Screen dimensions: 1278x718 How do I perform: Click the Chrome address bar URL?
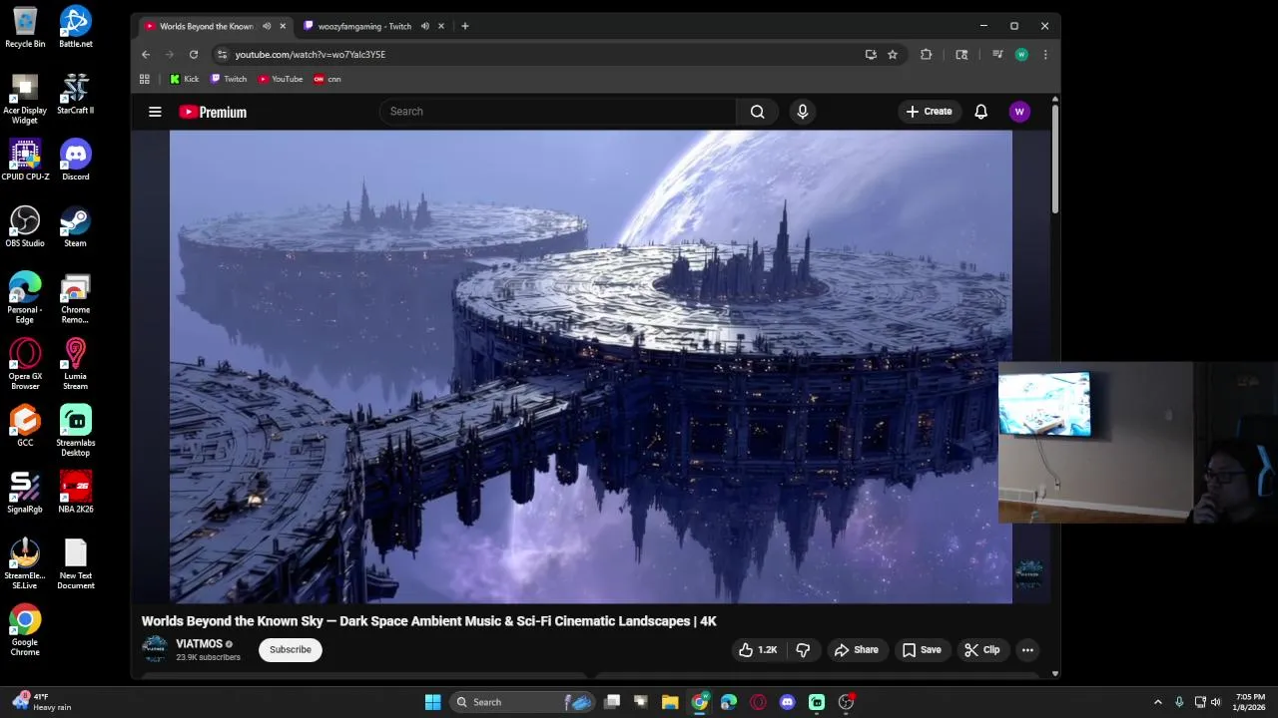click(x=310, y=55)
